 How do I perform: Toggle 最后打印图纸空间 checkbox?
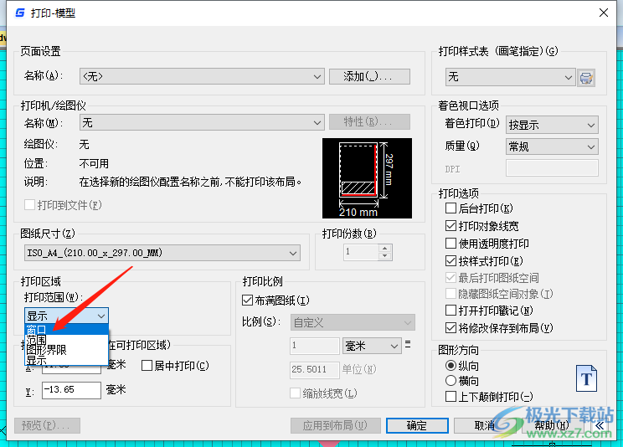pos(451,277)
